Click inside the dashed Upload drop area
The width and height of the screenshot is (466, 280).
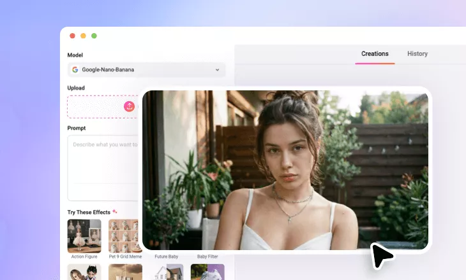tap(103, 107)
